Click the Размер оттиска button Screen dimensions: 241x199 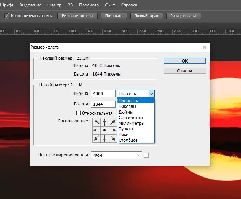183,16
